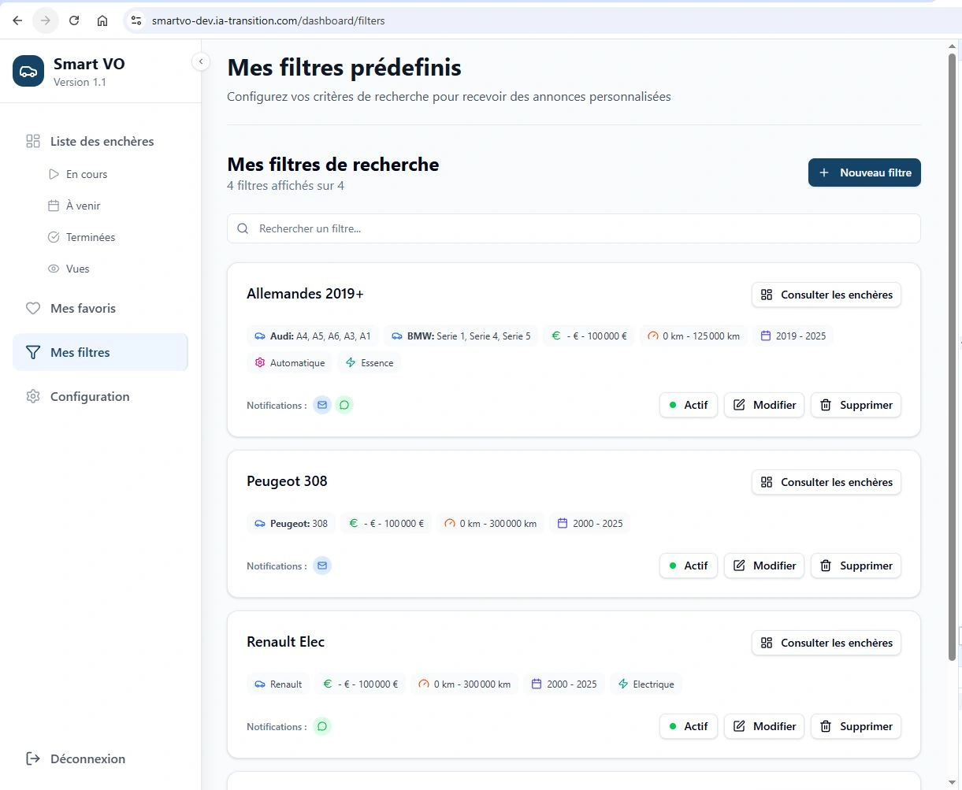Click chat notification icon on Renault Elec

pos(322,726)
